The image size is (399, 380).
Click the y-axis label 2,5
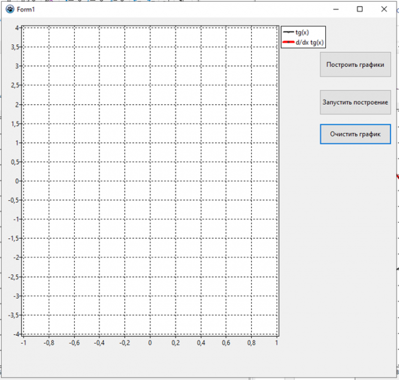coord(15,85)
